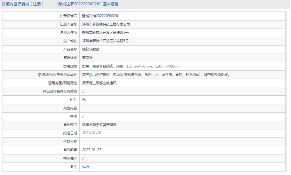The image size is (291, 175).
Task: Click approval date value 2022-01-28
Action: [92, 133]
